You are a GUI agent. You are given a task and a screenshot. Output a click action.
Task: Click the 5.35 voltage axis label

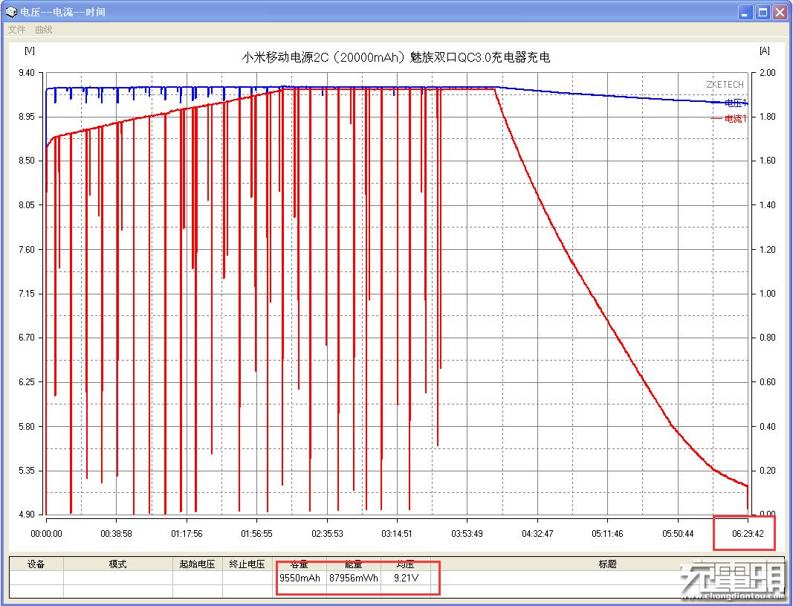point(27,471)
